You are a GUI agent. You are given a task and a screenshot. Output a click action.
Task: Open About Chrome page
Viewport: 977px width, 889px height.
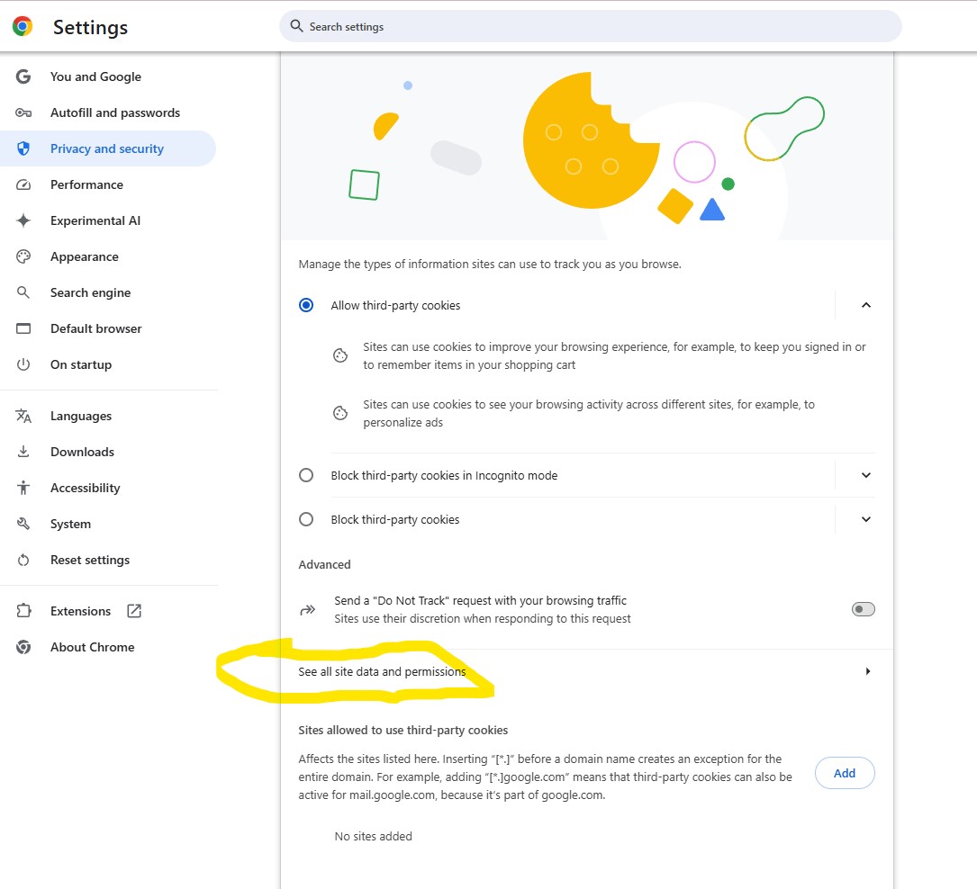click(x=108, y=647)
